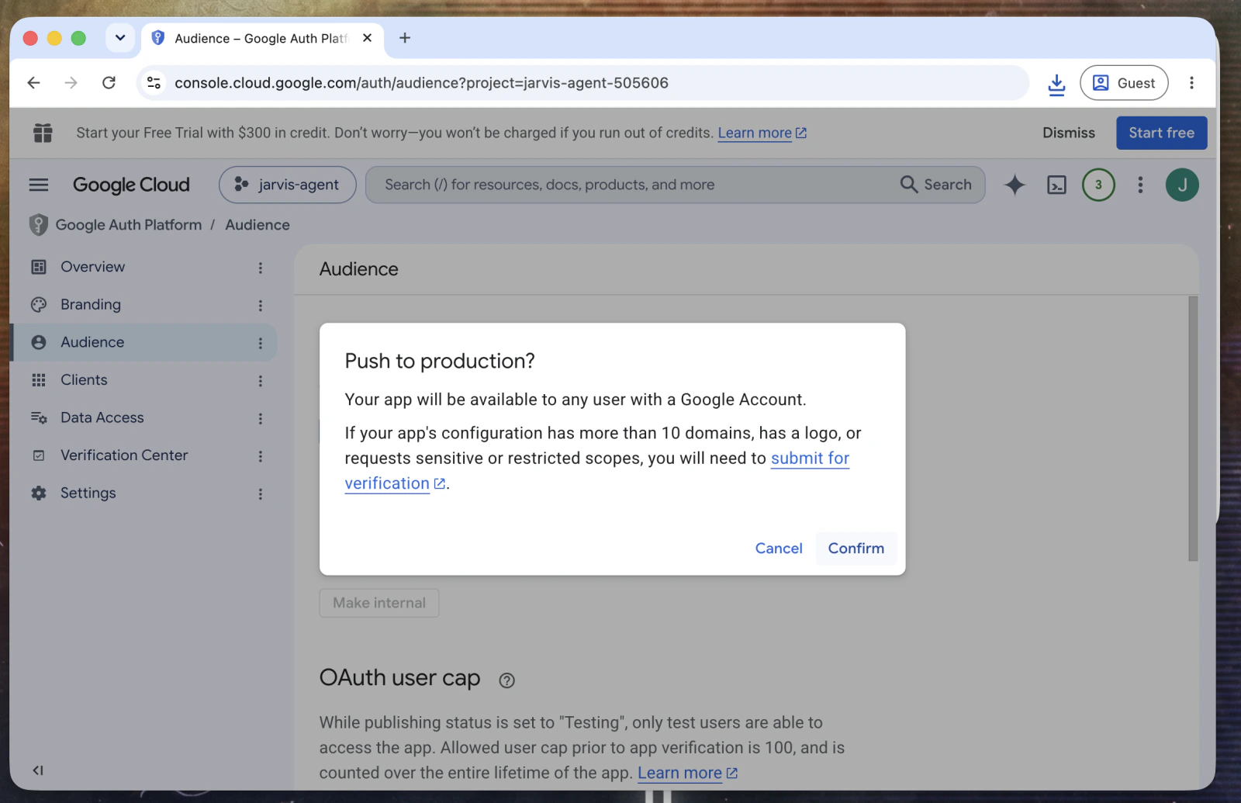Collapse the left navigation panel
Viewport: 1241px width, 803px height.
[38, 770]
